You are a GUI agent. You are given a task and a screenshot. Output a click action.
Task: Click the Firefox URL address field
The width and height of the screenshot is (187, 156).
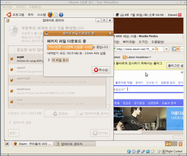(x=135, y=49)
